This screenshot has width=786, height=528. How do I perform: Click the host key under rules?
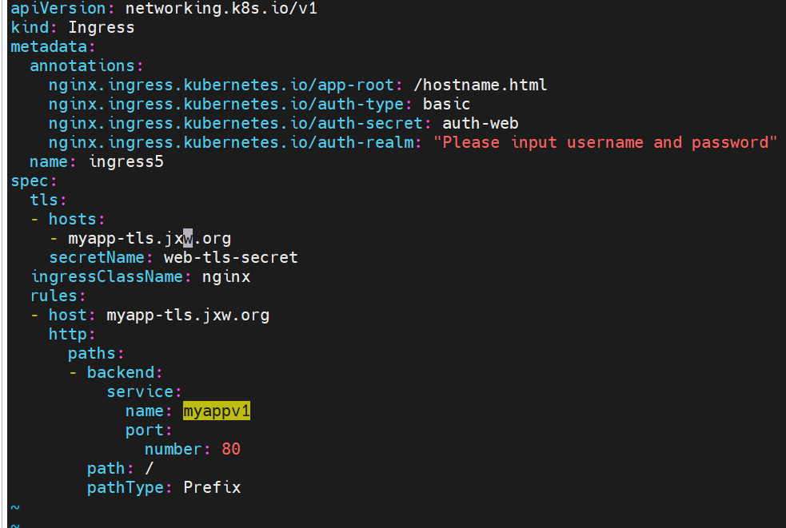pos(68,315)
